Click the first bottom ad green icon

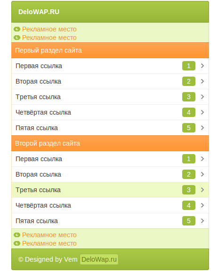(x=17, y=235)
